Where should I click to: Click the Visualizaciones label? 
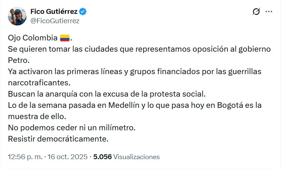point(136,157)
